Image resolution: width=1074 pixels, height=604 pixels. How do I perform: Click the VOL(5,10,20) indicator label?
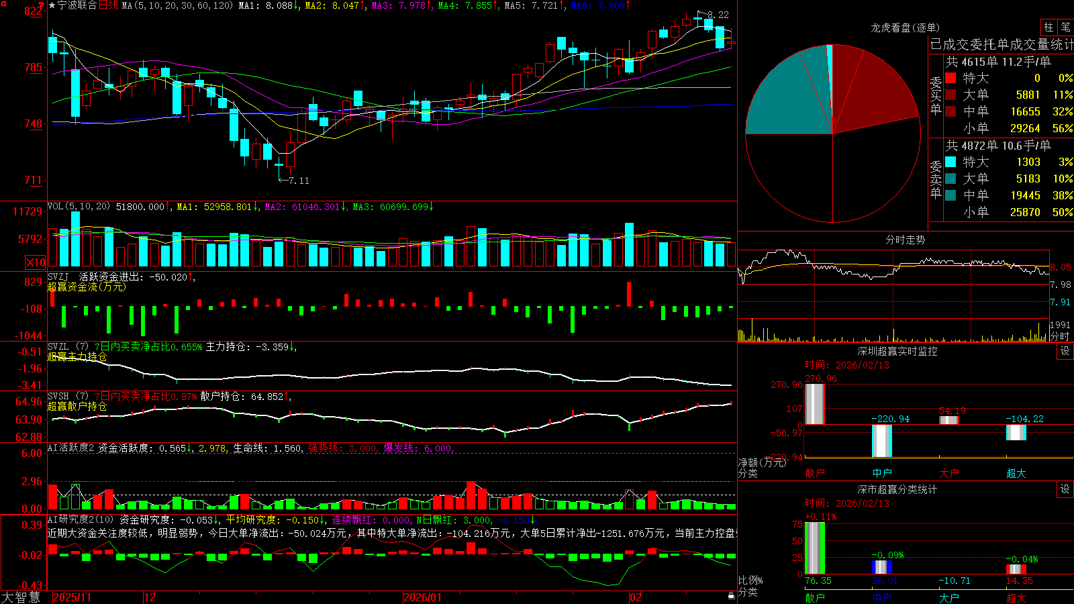pyautogui.click(x=79, y=207)
